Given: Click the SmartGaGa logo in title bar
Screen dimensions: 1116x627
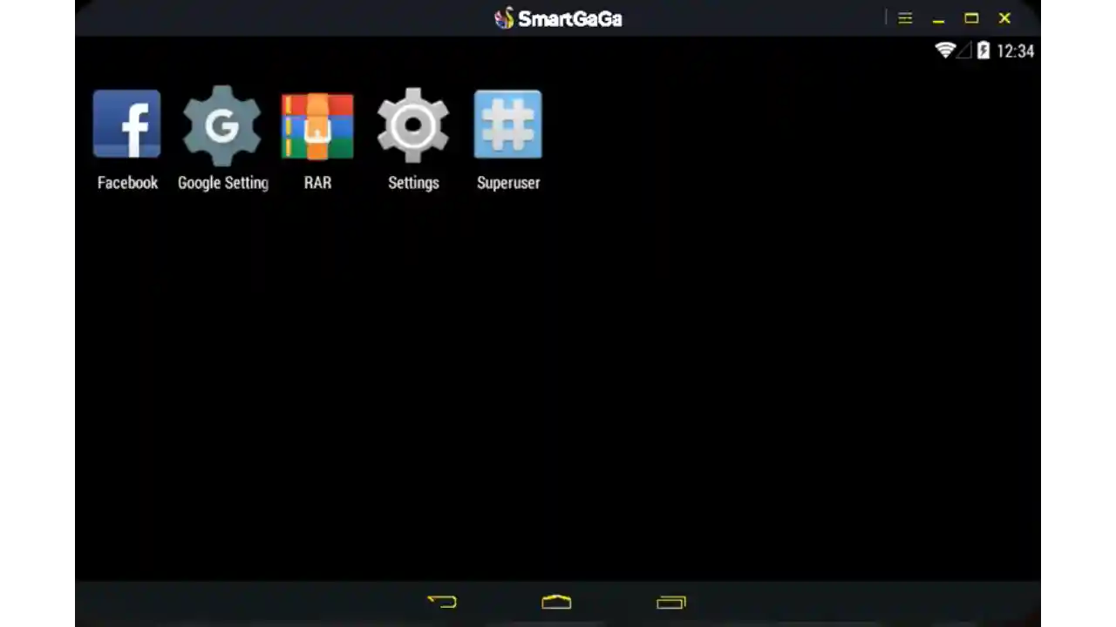Looking at the screenshot, I should tap(558, 18).
